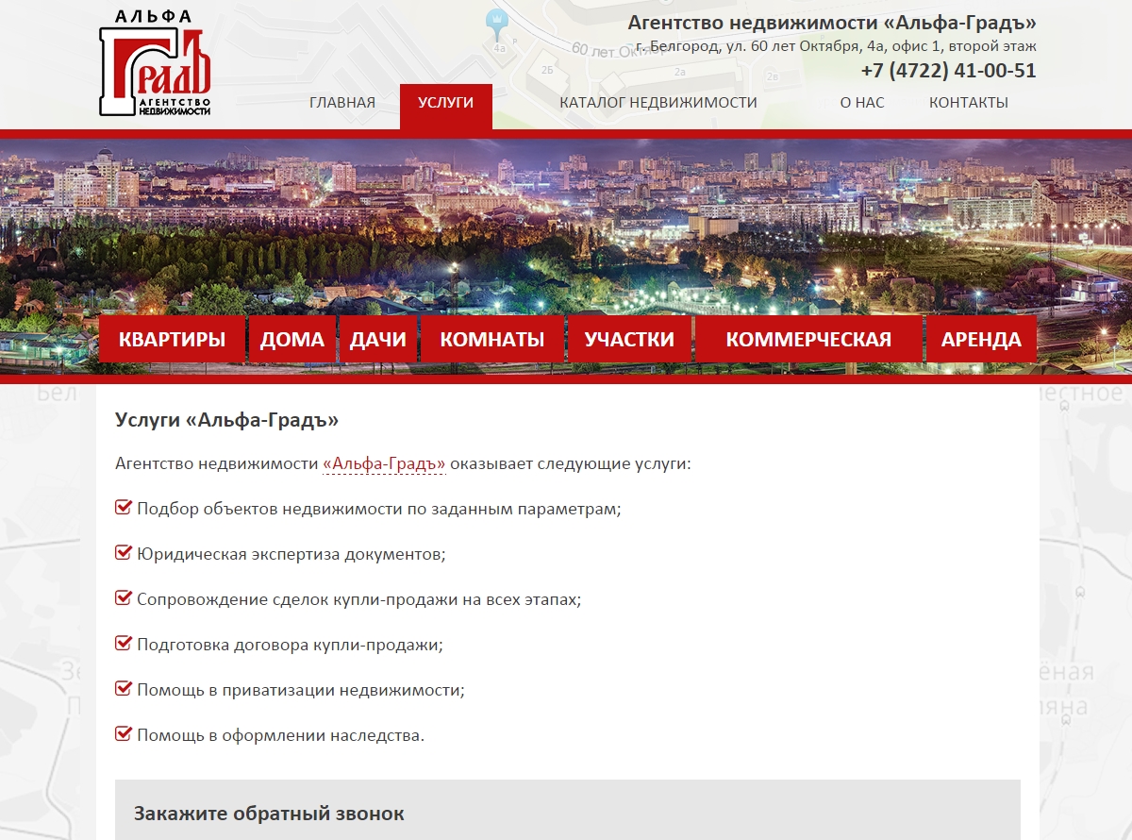Viewport: 1132px width, 840px height.
Task: Open the Каталог недвижимости menu item
Action: 658,103
